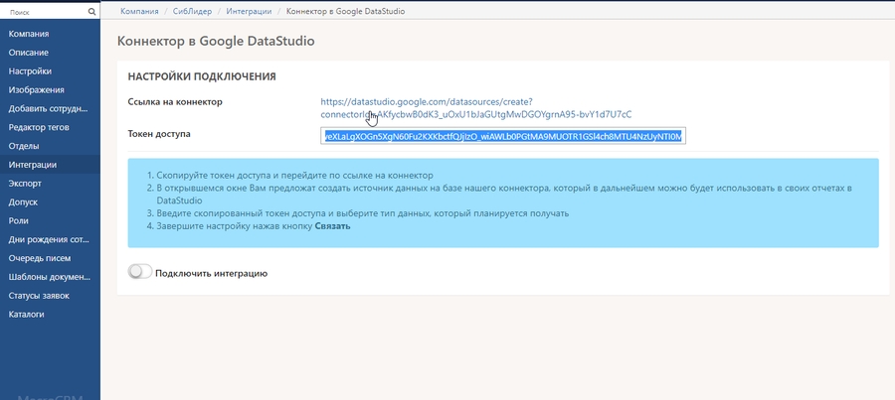This screenshot has height=400, width=895.
Task: Go to Компания breadcrumb
Action: tap(139, 11)
